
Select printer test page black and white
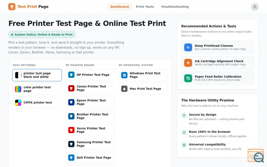point(37,75)
